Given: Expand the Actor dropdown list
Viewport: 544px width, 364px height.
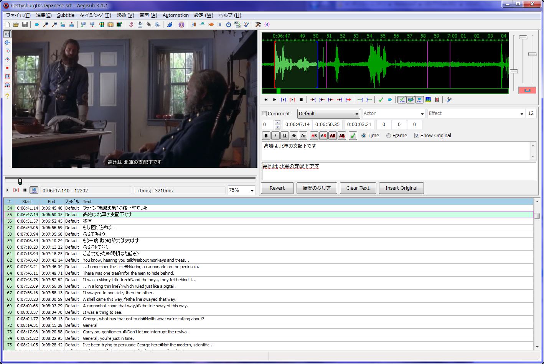Looking at the screenshot, I should click(422, 114).
